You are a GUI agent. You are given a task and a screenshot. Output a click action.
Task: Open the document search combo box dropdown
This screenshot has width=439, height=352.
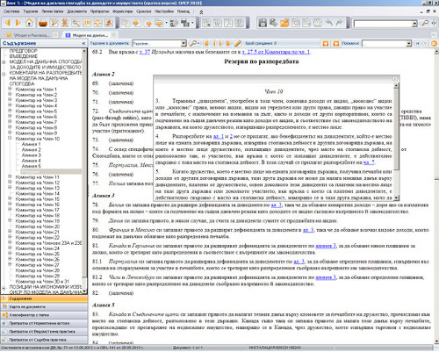click(184, 43)
